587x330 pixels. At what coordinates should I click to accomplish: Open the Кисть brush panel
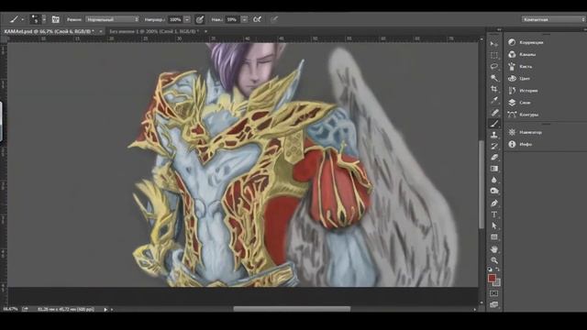[x=520, y=66]
